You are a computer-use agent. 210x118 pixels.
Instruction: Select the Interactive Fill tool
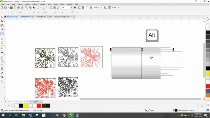[2, 77]
